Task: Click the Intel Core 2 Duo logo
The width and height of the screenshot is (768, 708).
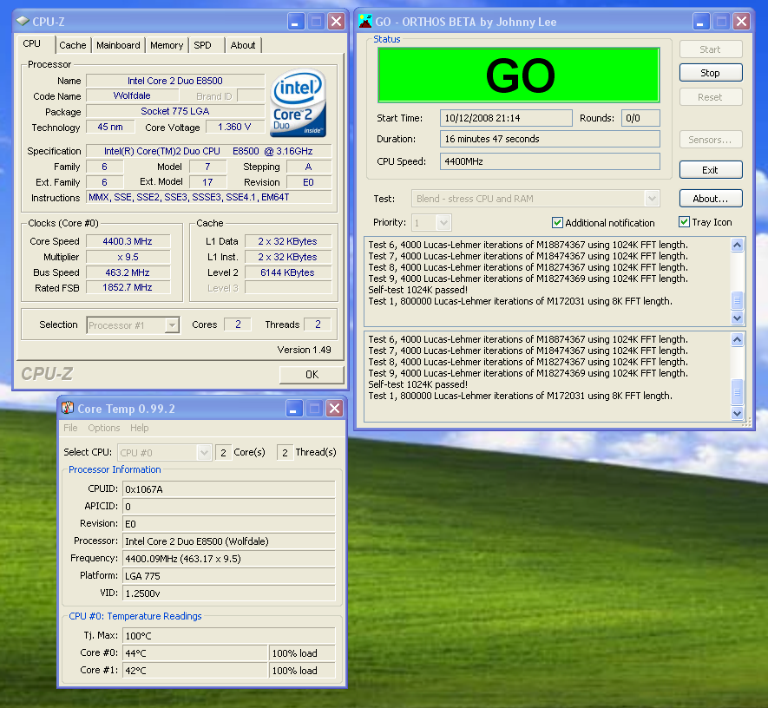Action: tap(298, 103)
